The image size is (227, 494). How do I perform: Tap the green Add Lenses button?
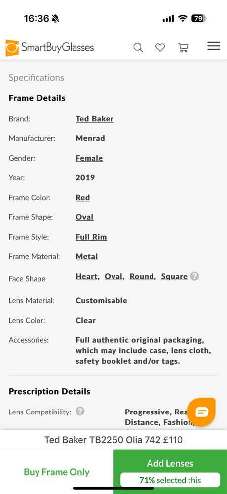tap(170, 472)
